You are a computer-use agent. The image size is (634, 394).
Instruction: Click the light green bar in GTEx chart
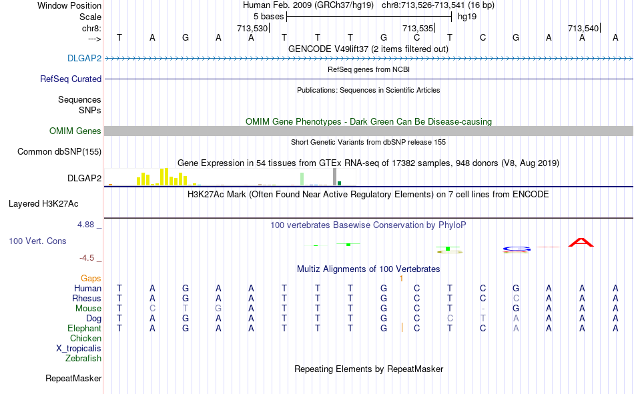(x=302, y=179)
